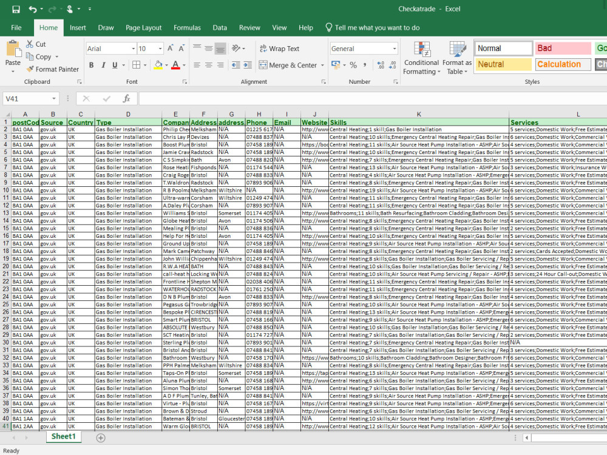Increase font size with larger A
This screenshot has width=607, height=455.
point(171,49)
